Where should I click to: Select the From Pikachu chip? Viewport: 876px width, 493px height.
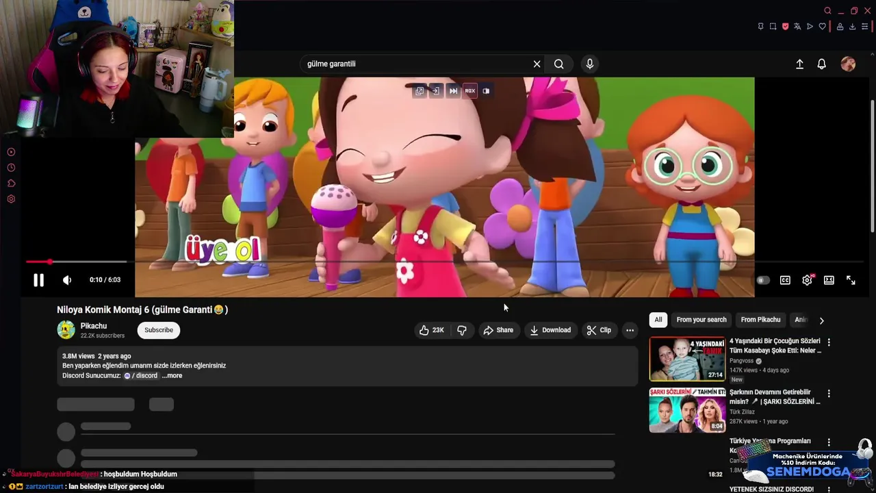click(x=760, y=320)
